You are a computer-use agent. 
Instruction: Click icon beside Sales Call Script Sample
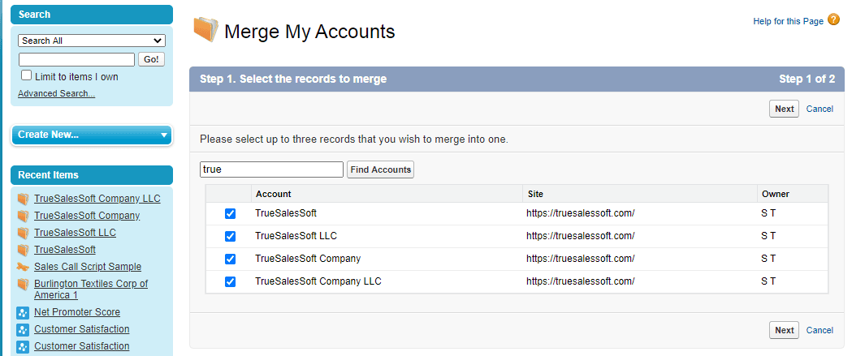[x=22, y=267]
